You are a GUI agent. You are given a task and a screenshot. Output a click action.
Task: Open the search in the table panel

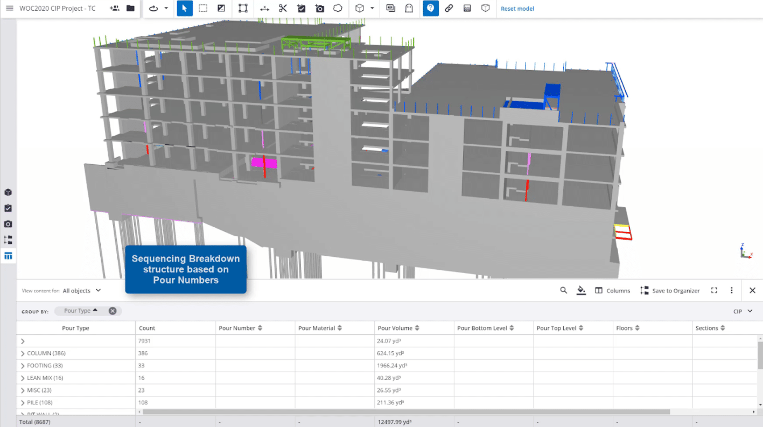563,290
